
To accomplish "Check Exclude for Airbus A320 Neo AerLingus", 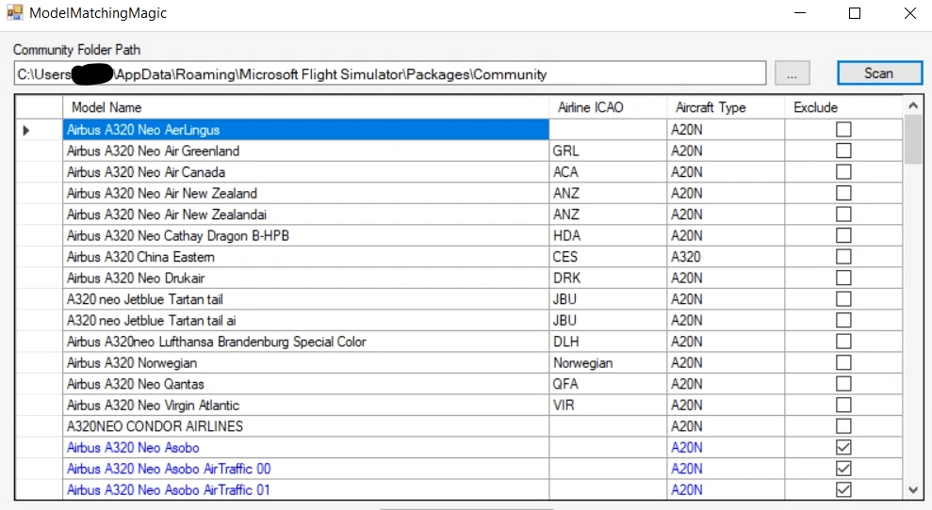I will 843,130.
